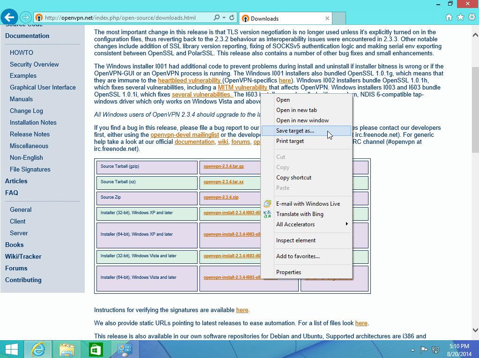This screenshot has height=358, width=479.
Task: Choose Open in new tab
Action: coord(307,110)
